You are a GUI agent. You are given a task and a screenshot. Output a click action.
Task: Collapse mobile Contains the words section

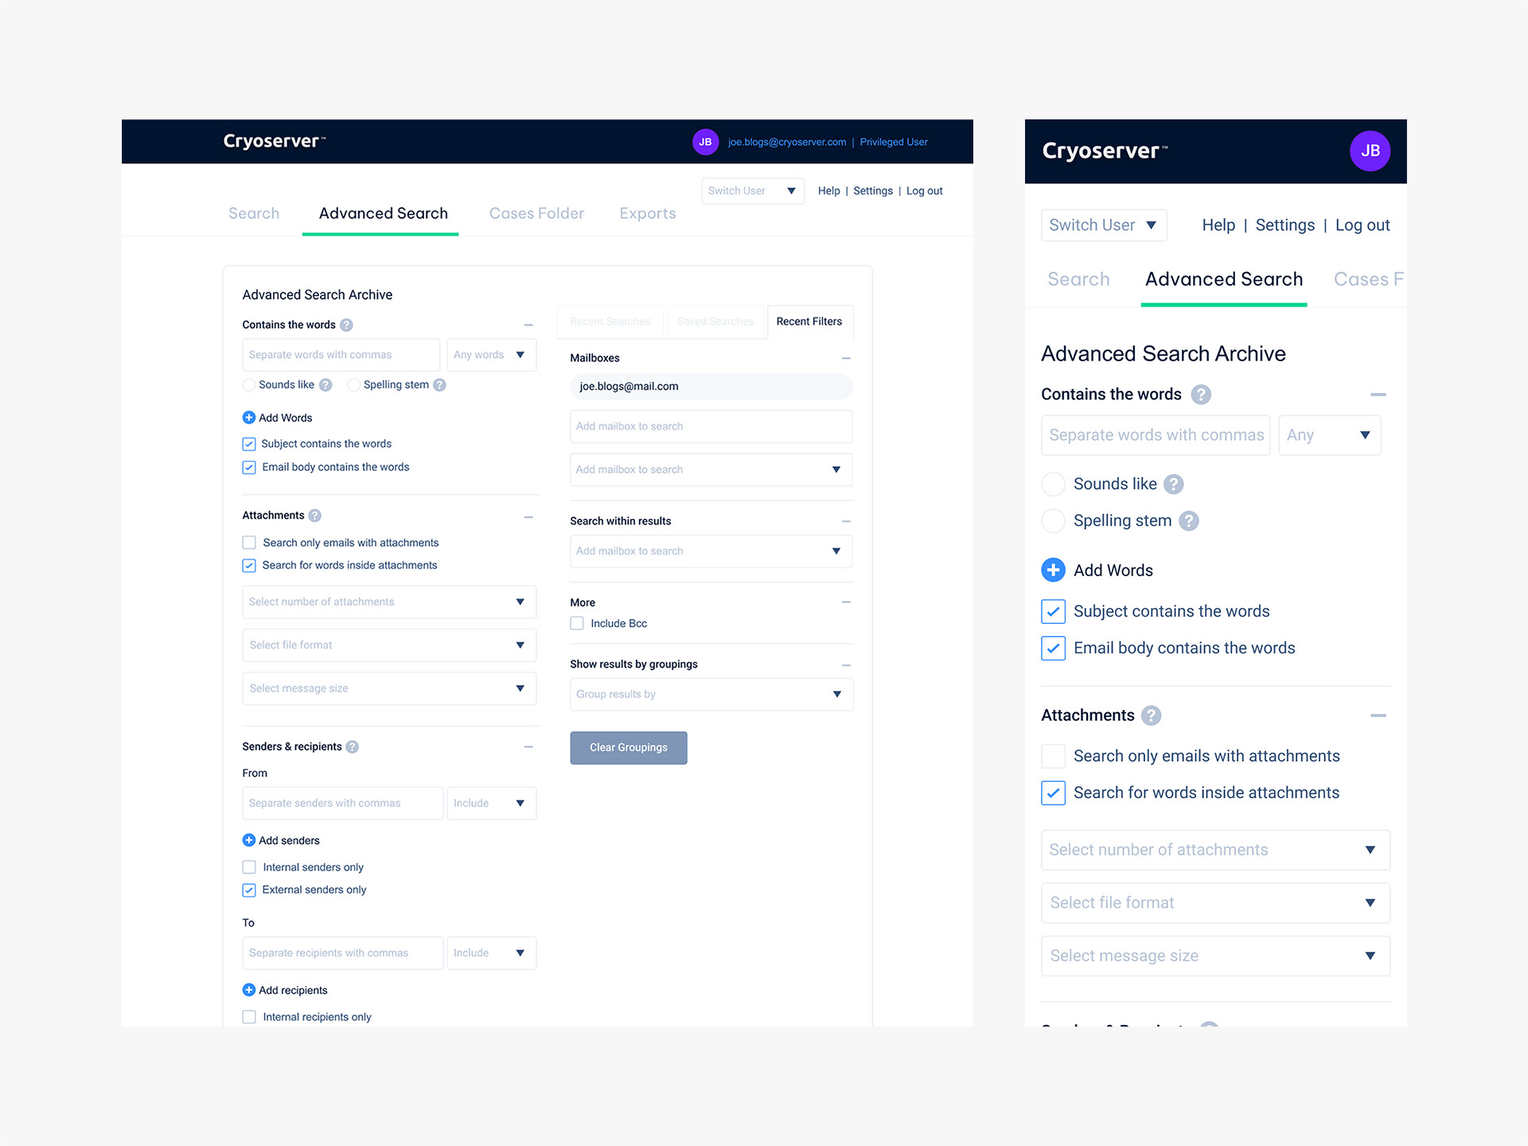point(1378,395)
